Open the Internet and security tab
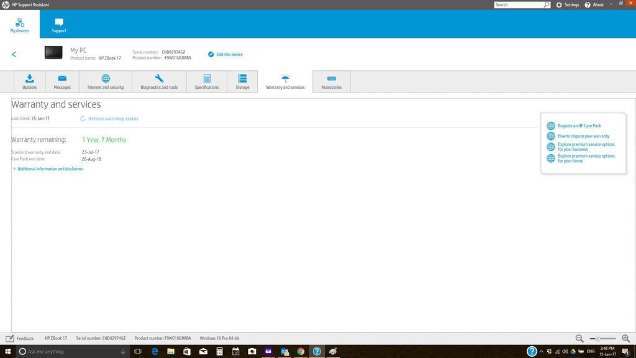The height and width of the screenshot is (358, 636). pyautogui.click(x=106, y=81)
